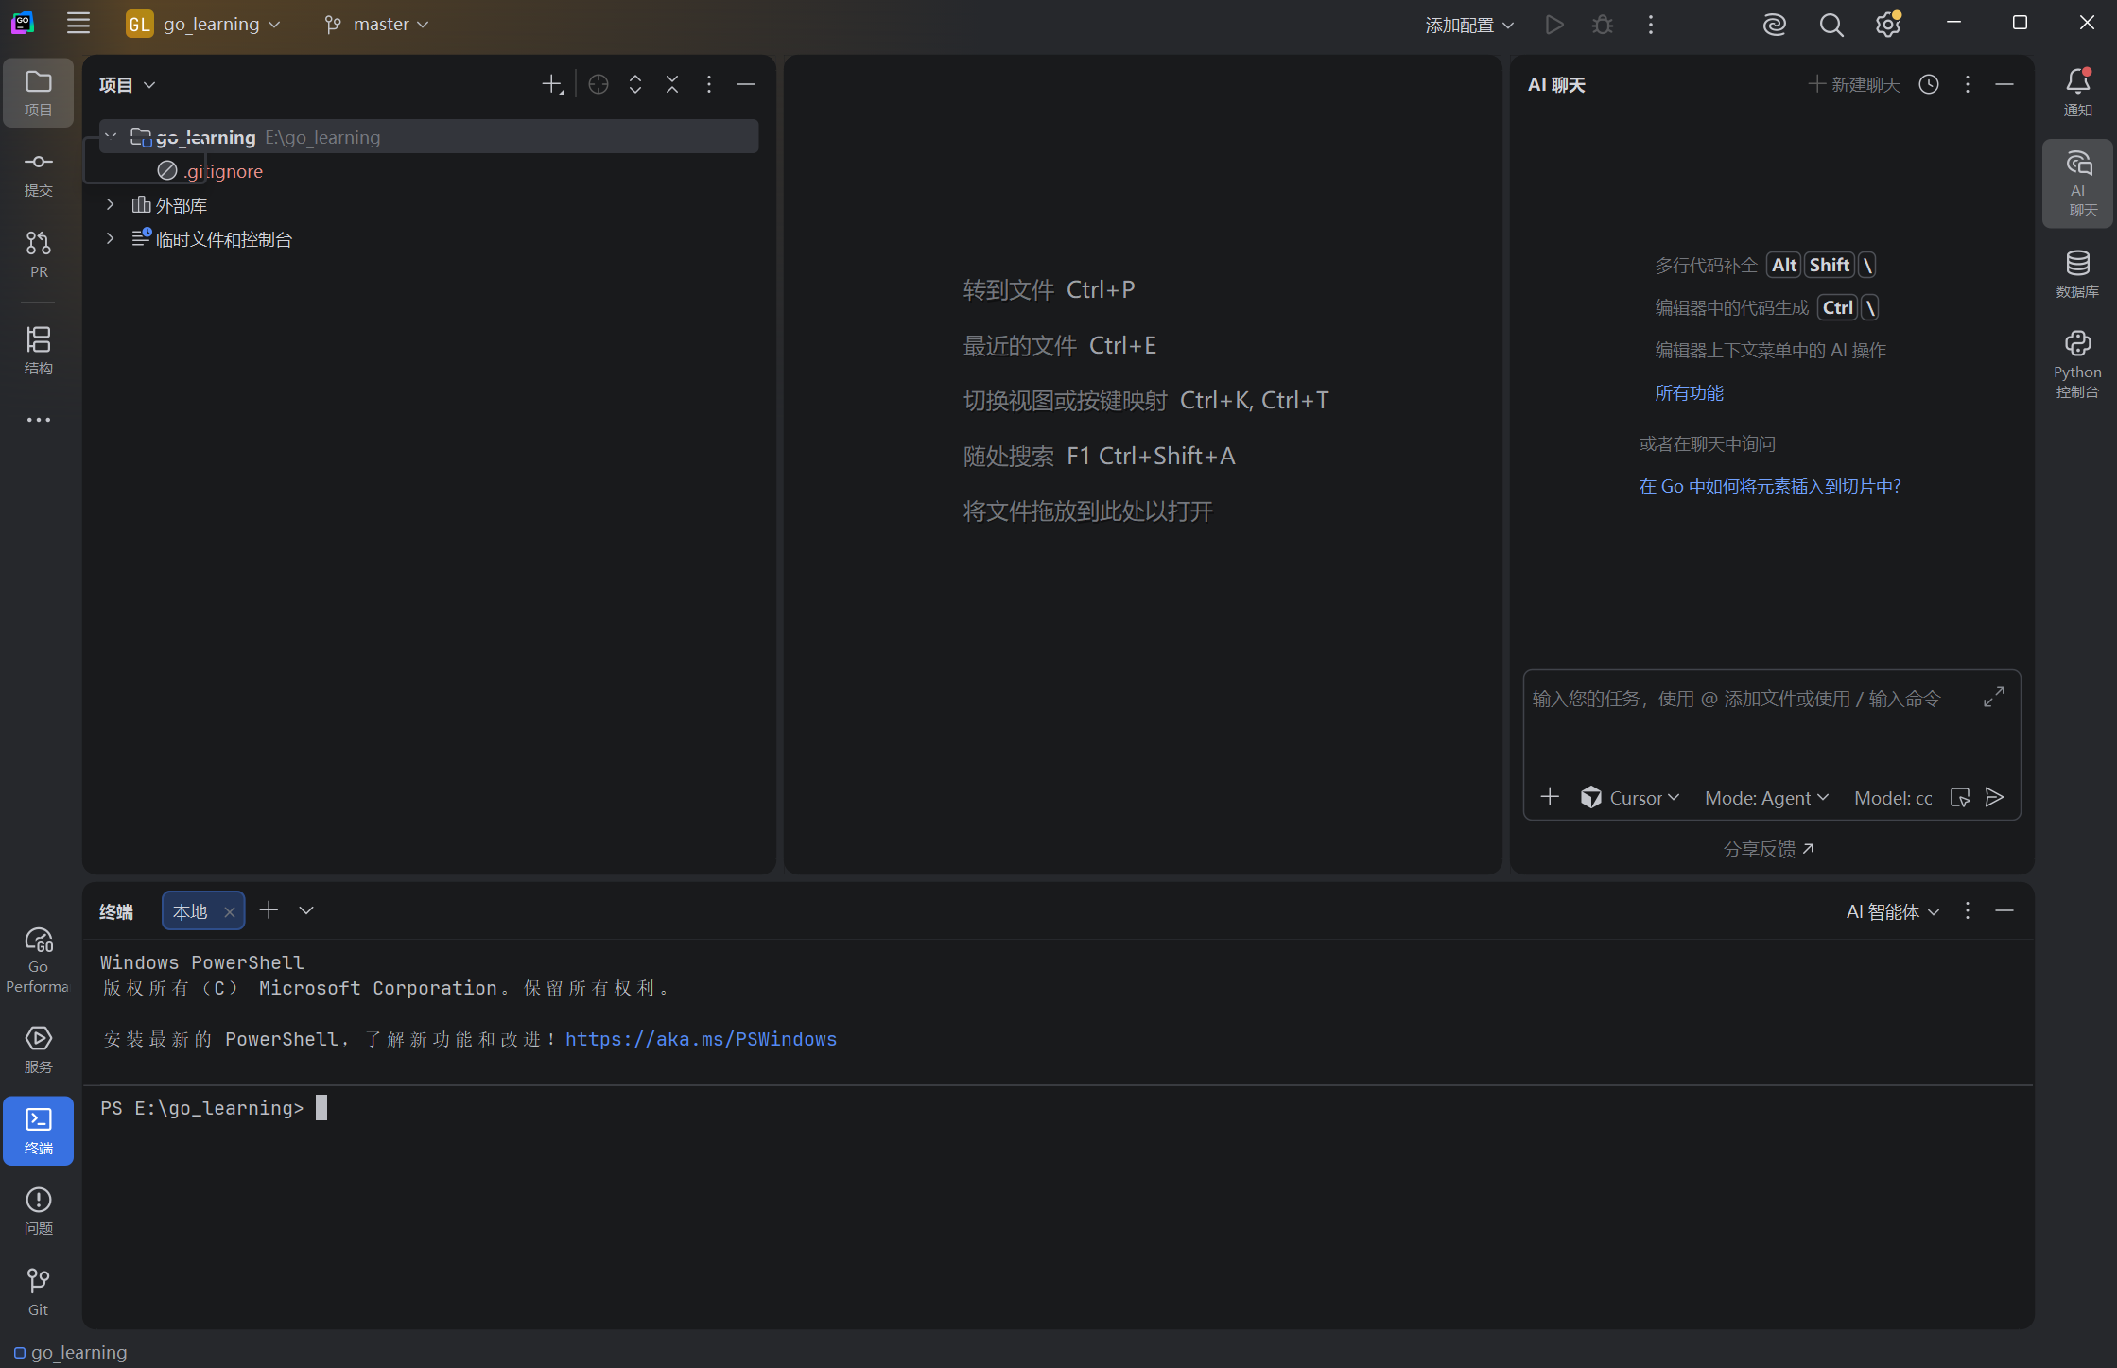Close the 本地 terminal tab
The image size is (2117, 1368).
(x=230, y=911)
